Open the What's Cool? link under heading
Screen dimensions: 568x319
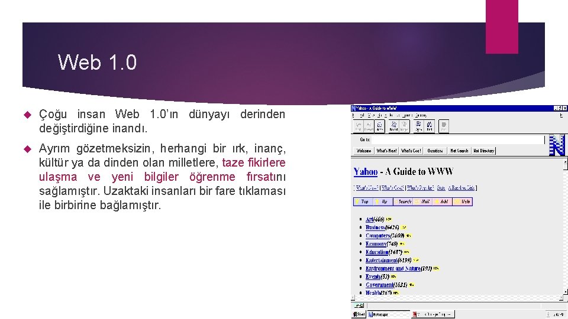tap(393, 188)
